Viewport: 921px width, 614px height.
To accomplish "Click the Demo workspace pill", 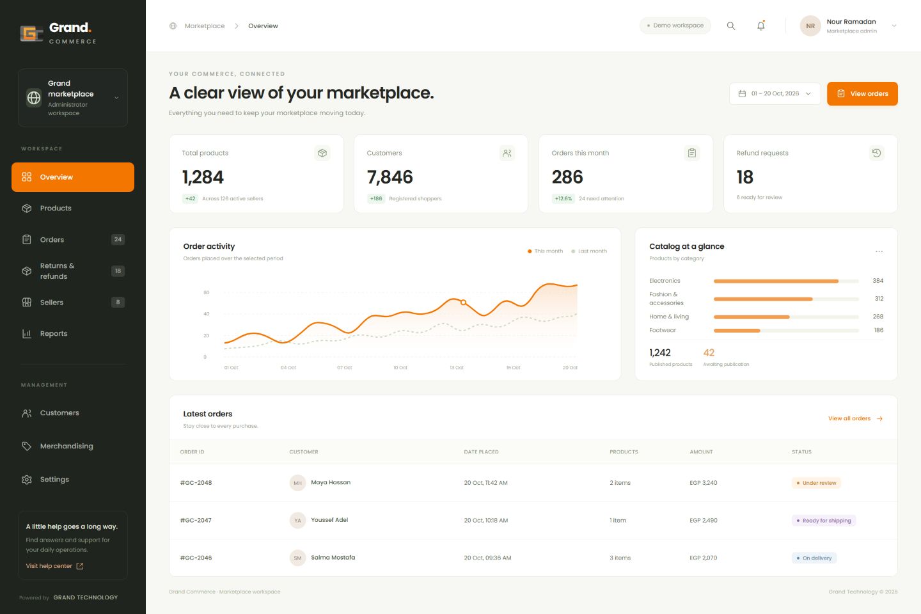I will (x=675, y=26).
